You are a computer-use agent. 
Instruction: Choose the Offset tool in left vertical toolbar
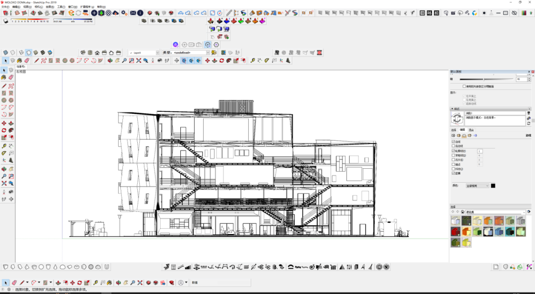pos(11,138)
